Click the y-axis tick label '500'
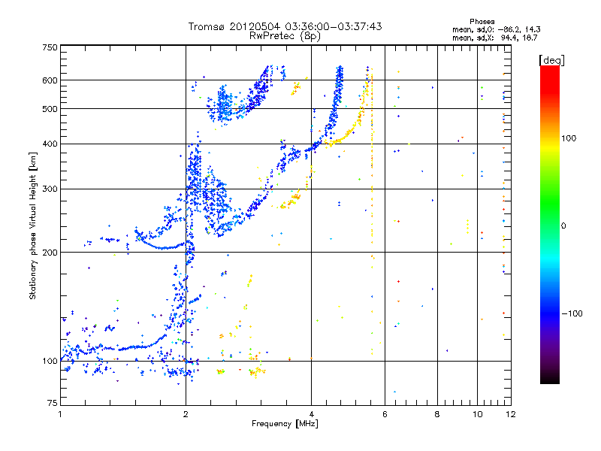Image resolution: width=601 pixels, height=451 pixels. tap(50, 109)
